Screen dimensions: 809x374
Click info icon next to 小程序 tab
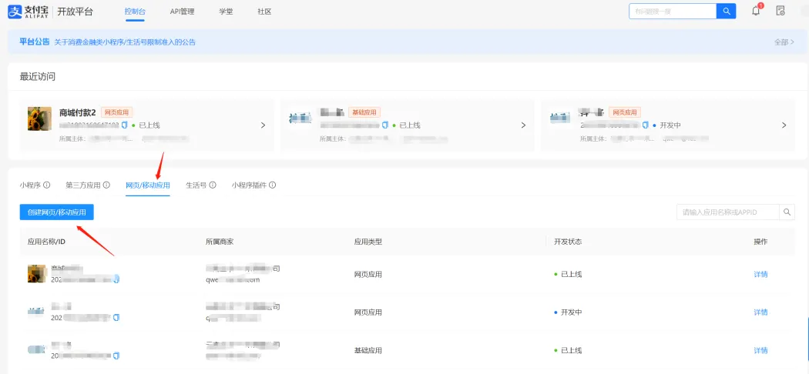pyautogui.click(x=47, y=185)
